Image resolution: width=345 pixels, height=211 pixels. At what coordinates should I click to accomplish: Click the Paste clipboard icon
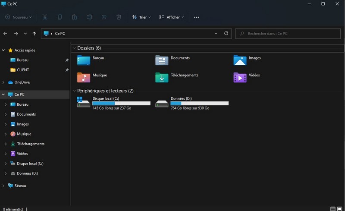click(74, 17)
